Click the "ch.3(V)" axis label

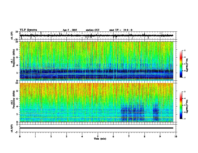12,128
